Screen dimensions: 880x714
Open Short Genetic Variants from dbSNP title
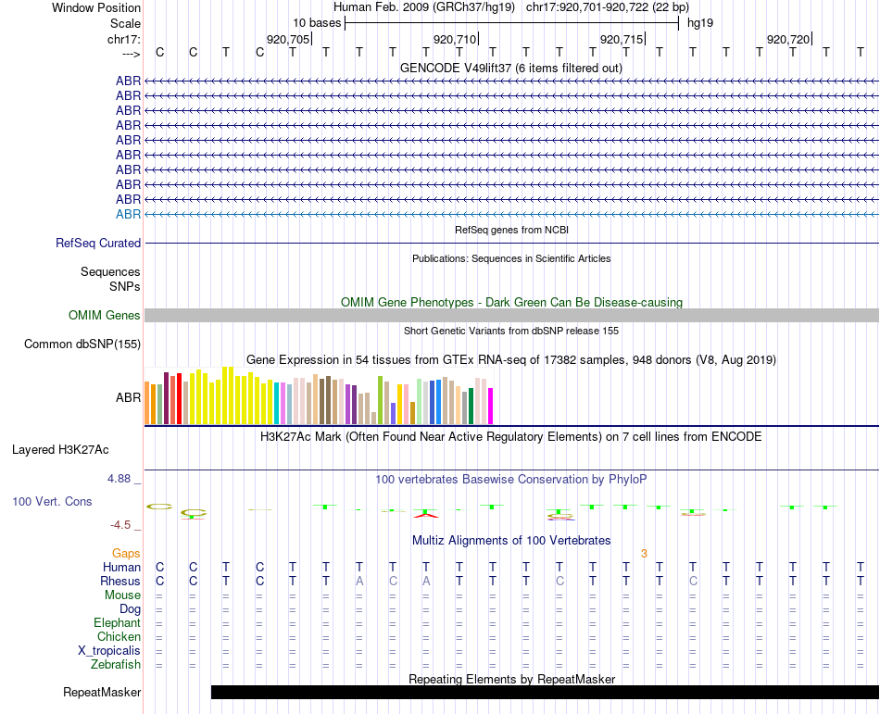(x=511, y=331)
